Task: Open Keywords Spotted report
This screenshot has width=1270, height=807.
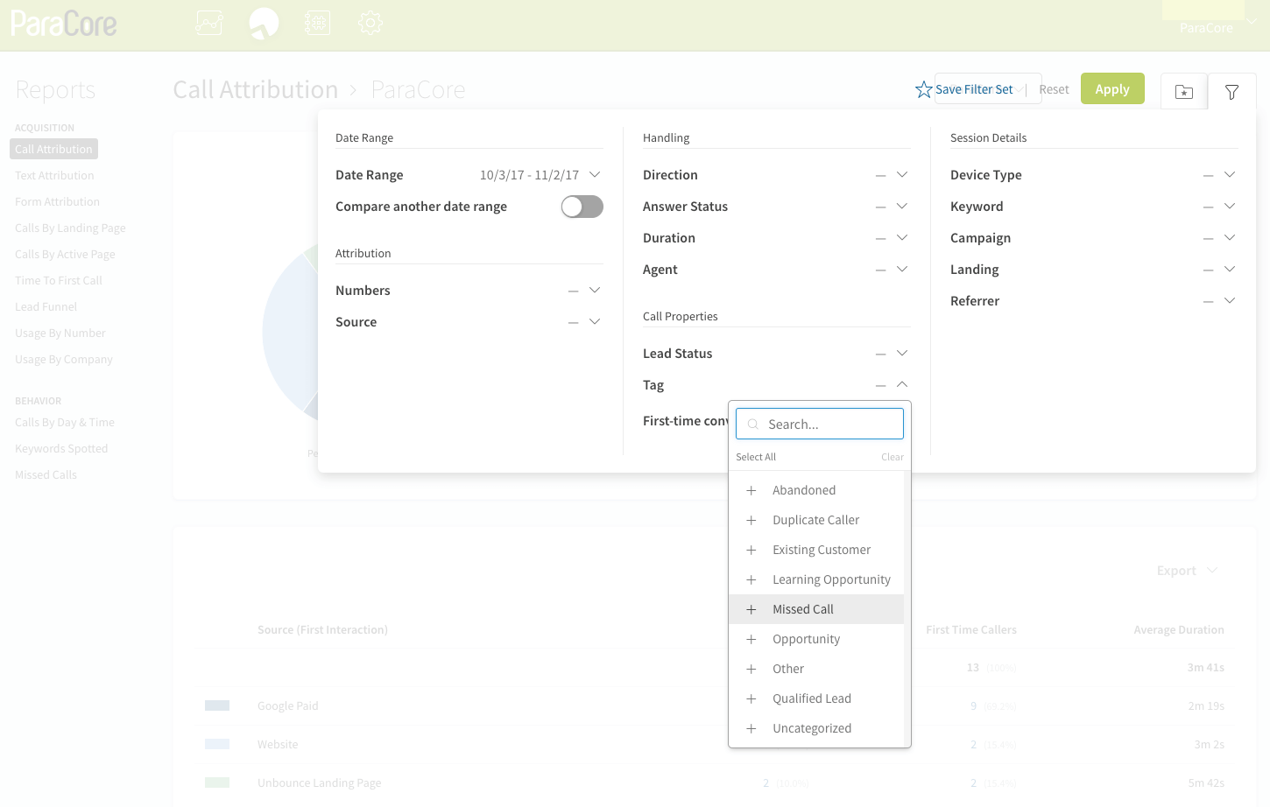Action: point(61,448)
